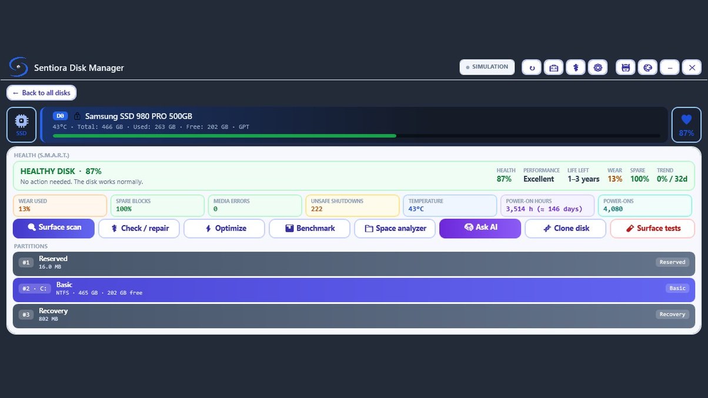Click the #1 partition number badge
Screen dimensions: 708x398
(x=26, y=263)
